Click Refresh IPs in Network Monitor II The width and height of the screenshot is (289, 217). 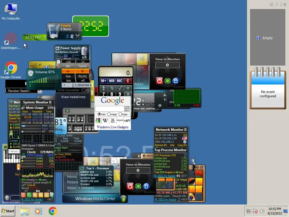point(161,145)
